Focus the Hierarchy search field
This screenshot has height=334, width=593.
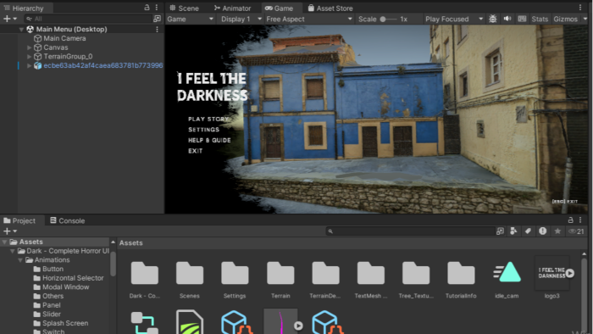88,19
